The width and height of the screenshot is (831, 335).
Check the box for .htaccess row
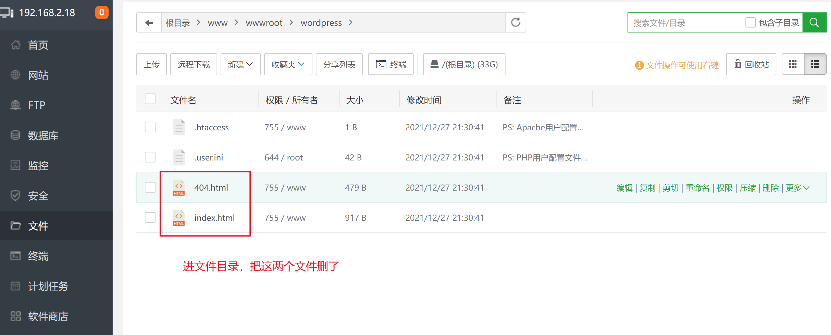tap(150, 127)
